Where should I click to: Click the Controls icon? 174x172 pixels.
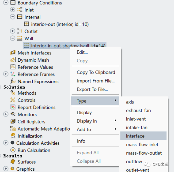tap(13, 100)
